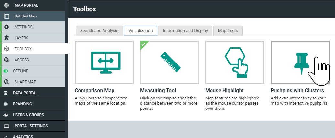Click the Layers stack icon
This screenshot has height=138, width=335.
[x=6, y=38]
